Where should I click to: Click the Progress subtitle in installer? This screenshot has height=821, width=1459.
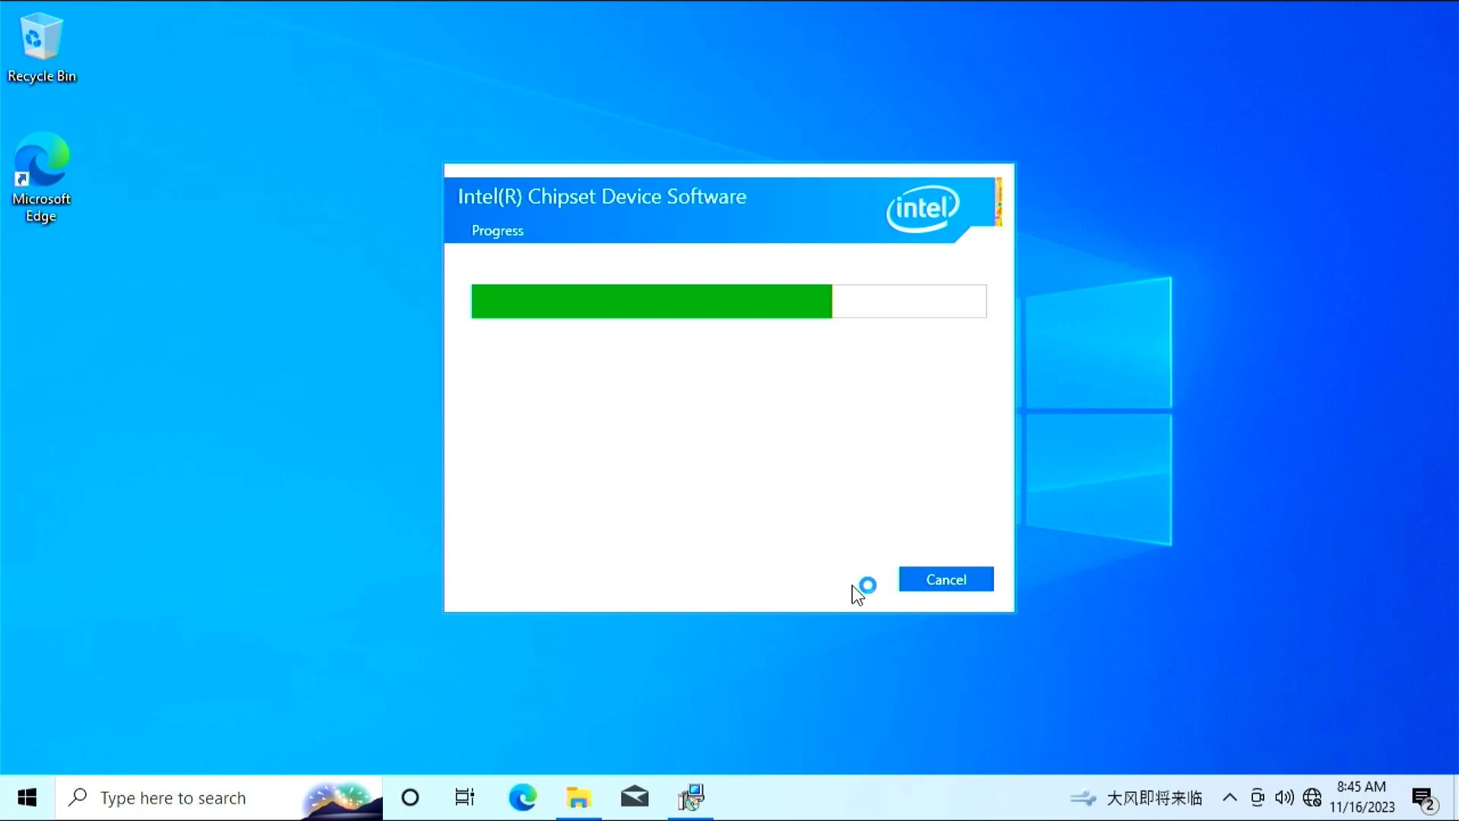[498, 230]
